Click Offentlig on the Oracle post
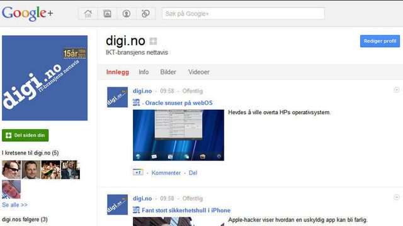Viewport: 403px width, 226px height. (193, 91)
